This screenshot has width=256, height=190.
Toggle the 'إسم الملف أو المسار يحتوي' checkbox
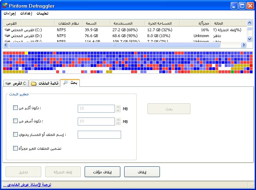[x=15, y=134]
